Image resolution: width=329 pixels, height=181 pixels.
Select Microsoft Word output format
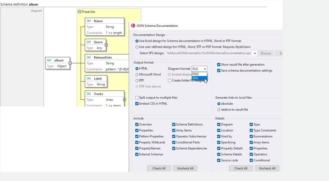point(137,75)
